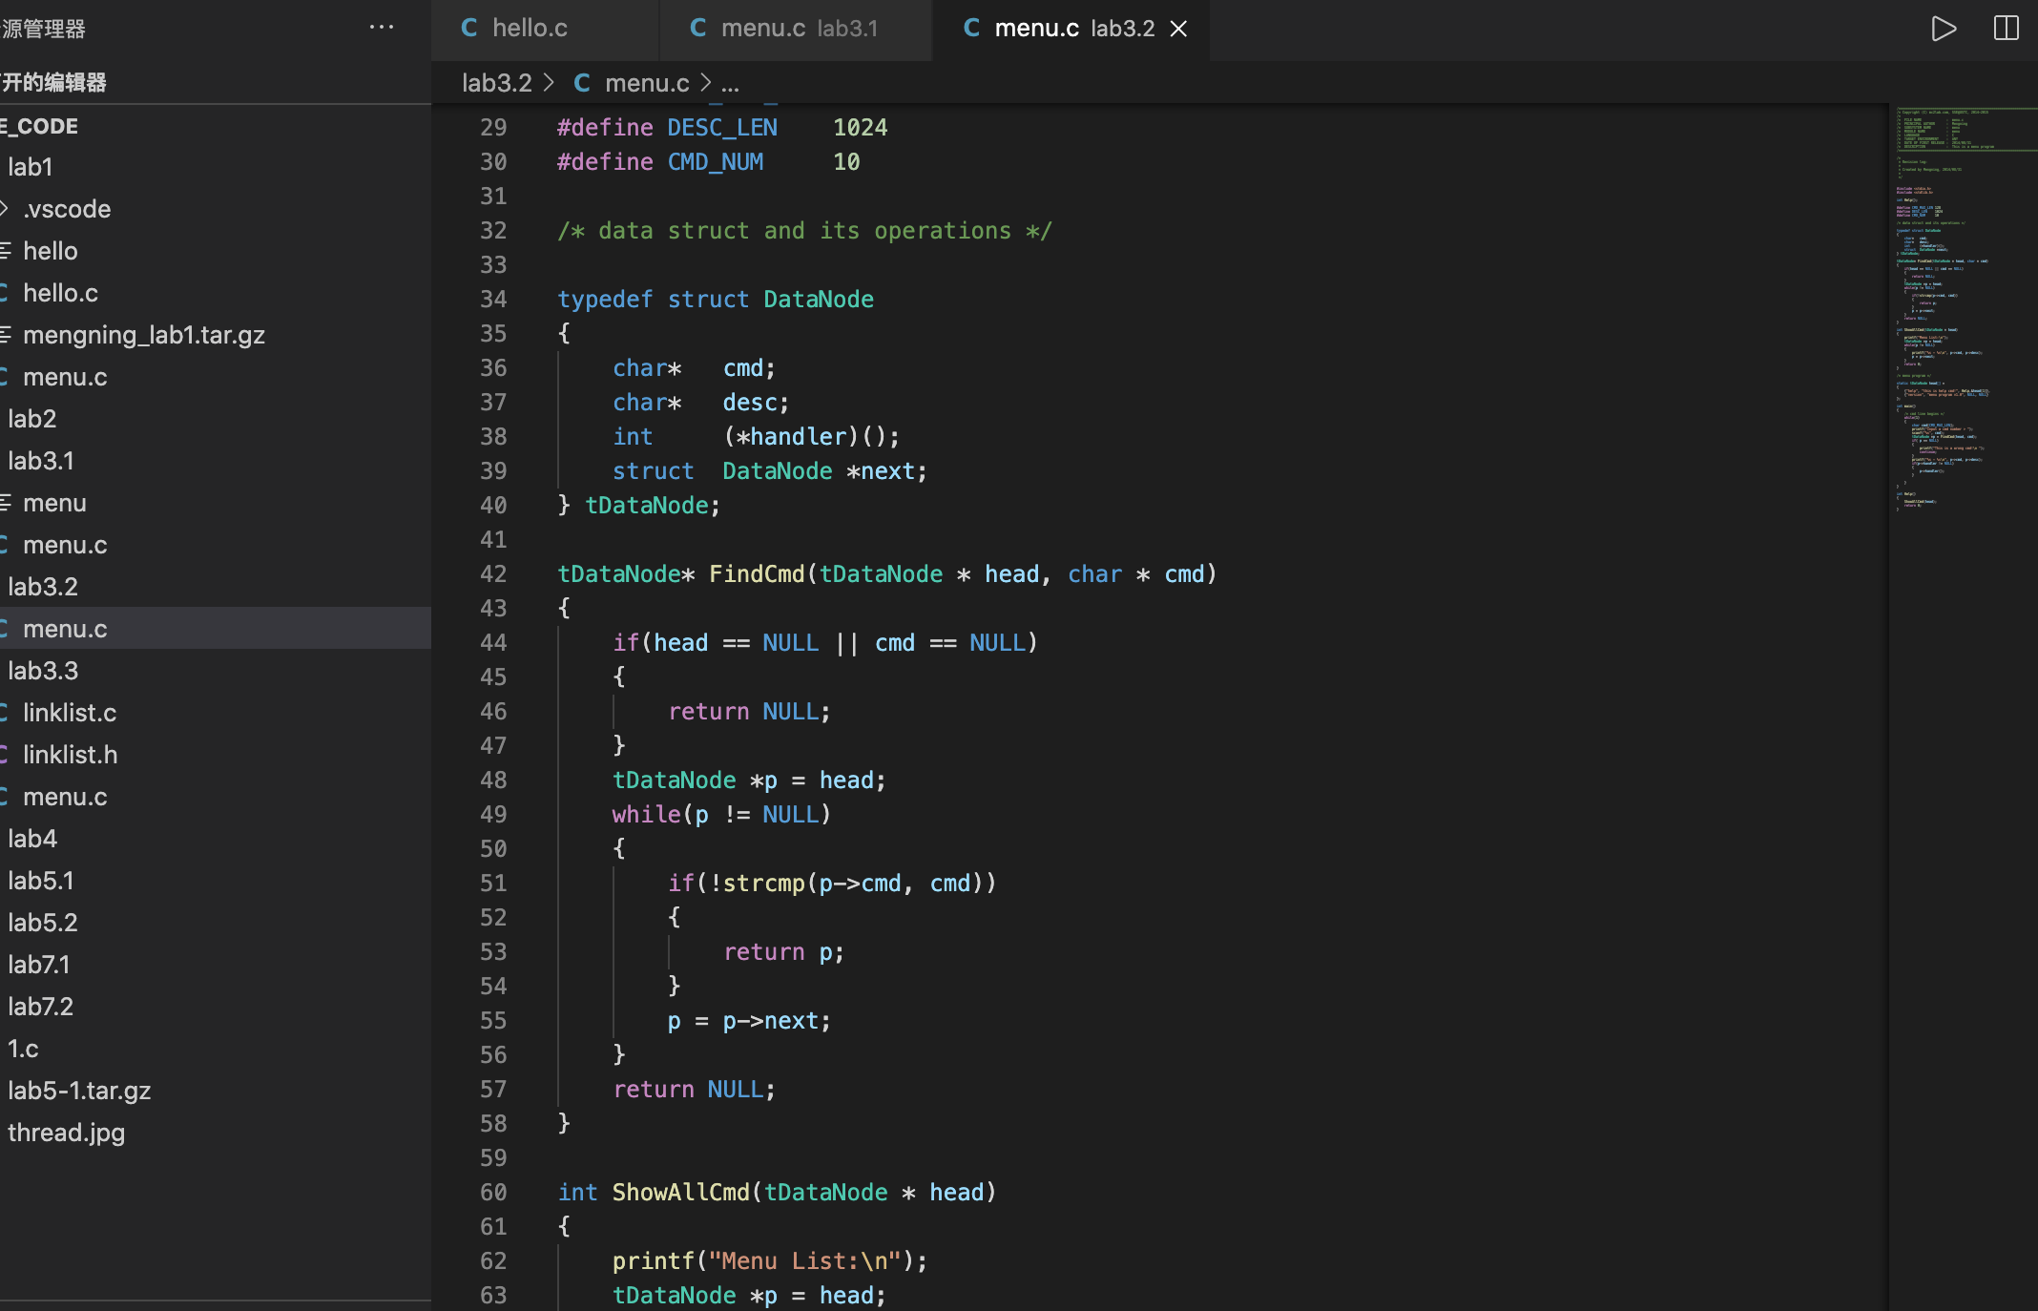Click the Split Editor icon
2038x1311 pixels.
pyautogui.click(x=2006, y=29)
